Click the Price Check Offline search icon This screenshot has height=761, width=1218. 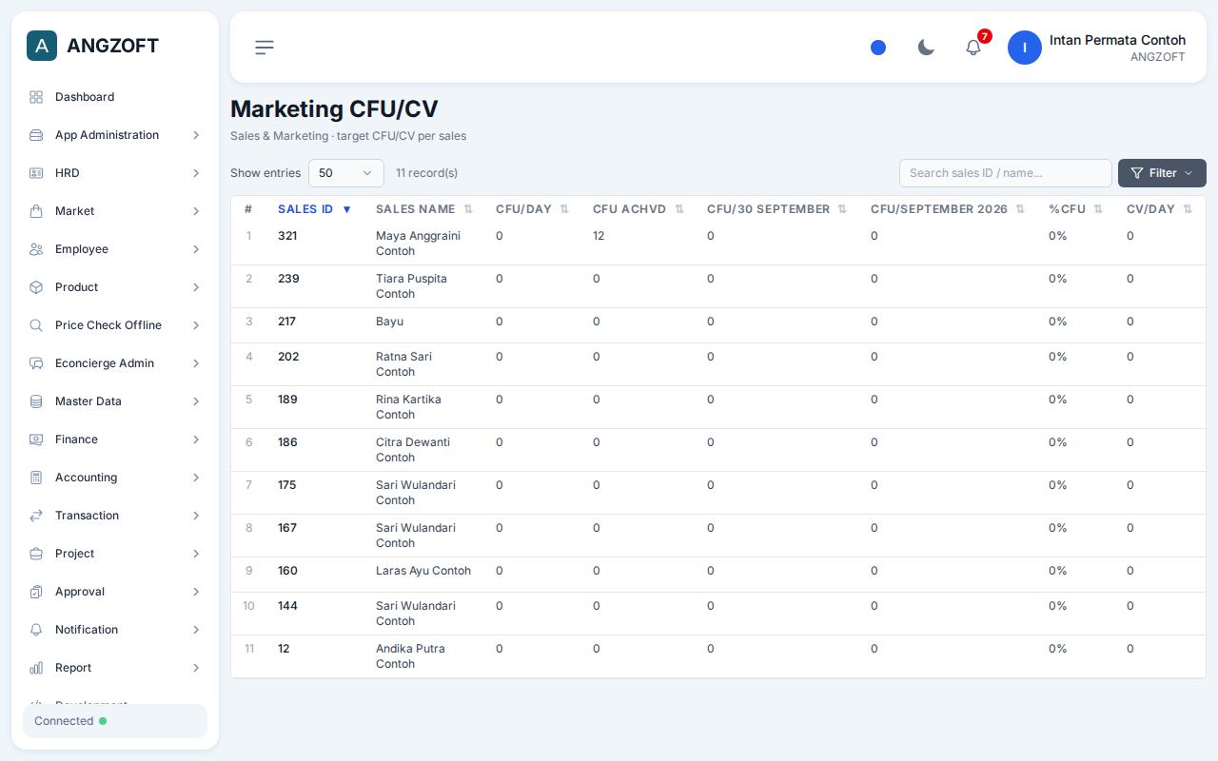click(36, 325)
